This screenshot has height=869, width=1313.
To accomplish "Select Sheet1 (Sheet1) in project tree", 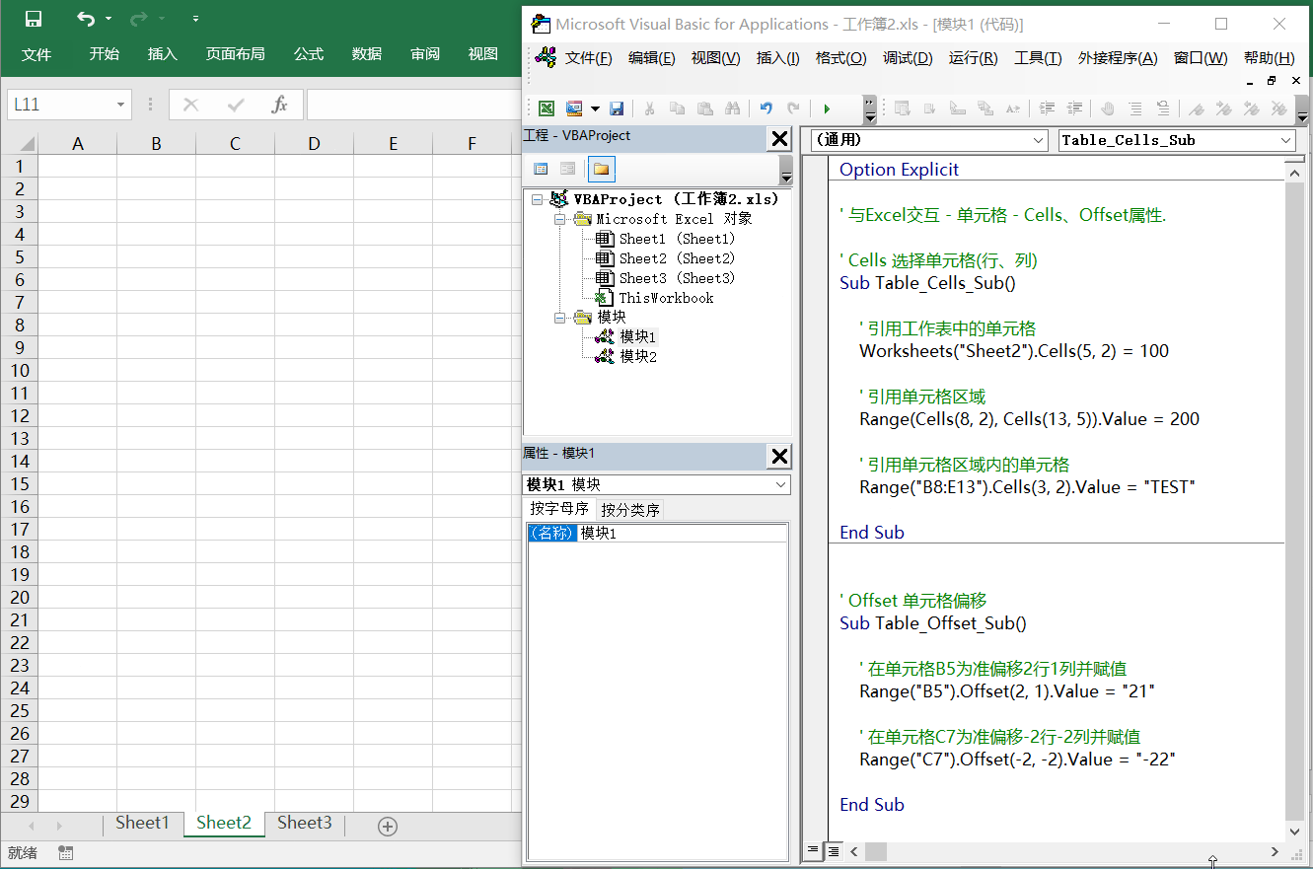I will (677, 239).
